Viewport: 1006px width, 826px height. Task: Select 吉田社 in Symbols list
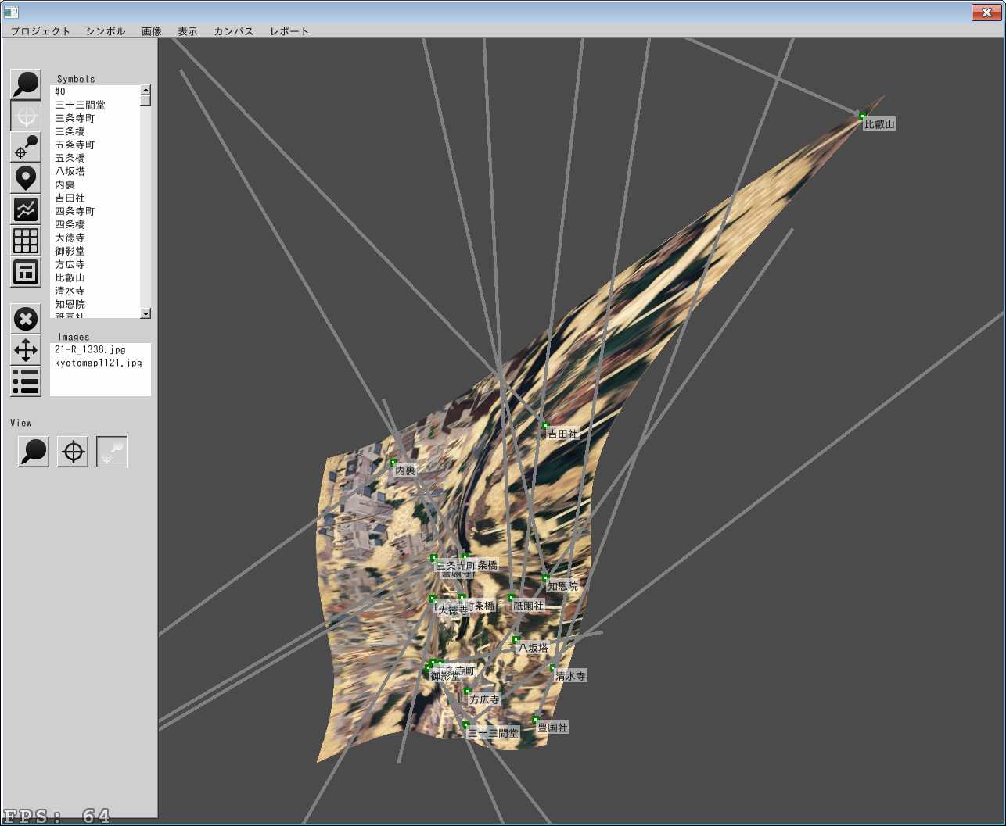click(x=95, y=198)
